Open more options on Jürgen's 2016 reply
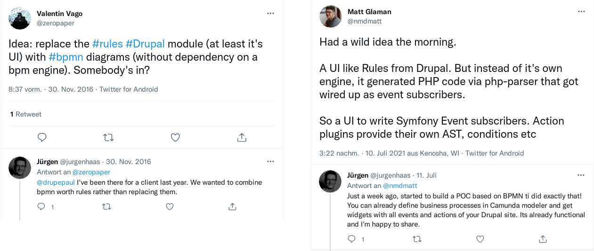 270,161
